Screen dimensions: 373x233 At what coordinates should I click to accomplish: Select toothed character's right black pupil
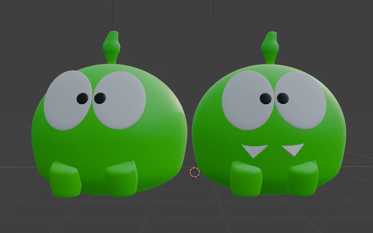coord(283,98)
